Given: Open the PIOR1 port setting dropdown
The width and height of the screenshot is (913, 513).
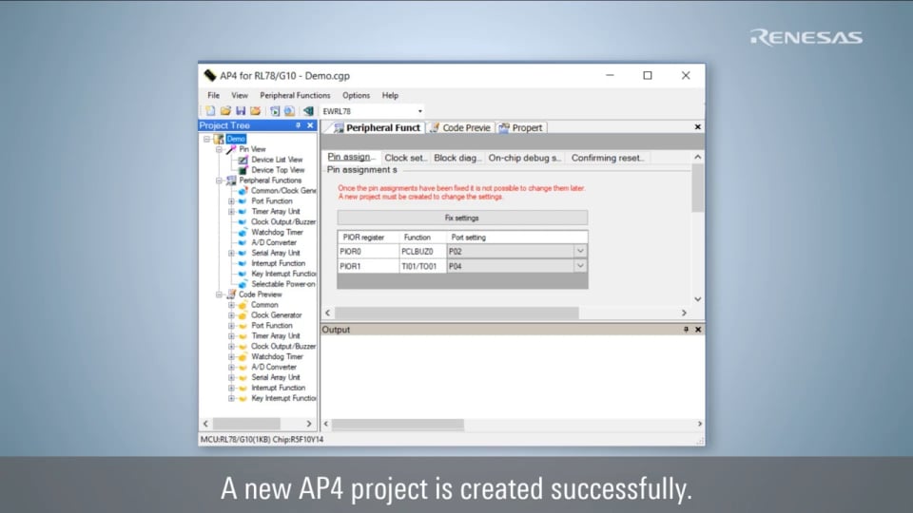Looking at the screenshot, I should click(x=580, y=266).
